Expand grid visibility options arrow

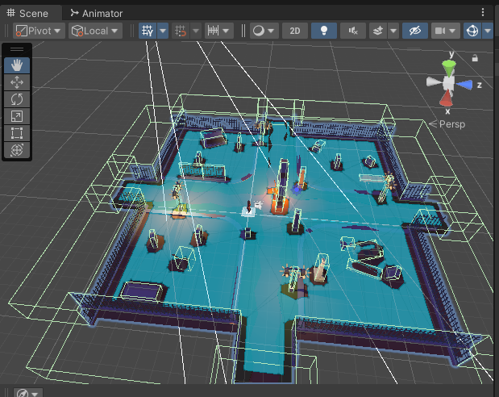pos(163,31)
